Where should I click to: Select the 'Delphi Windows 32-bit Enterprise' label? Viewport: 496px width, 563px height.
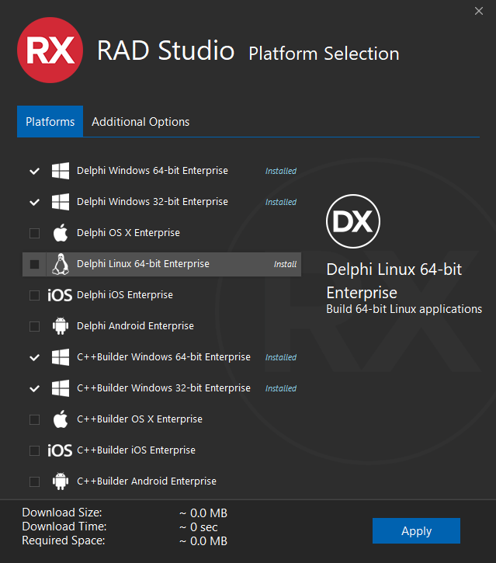coord(153,202)
